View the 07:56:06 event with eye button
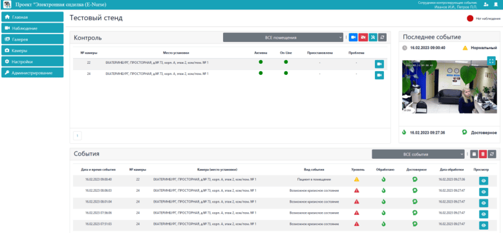The height and width of the screenshot is (233, 503). coord(484,214)
